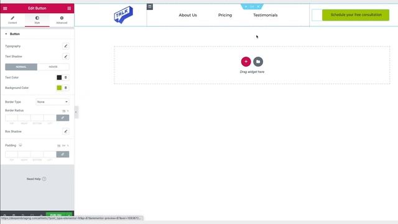
Task: Click the Padding right field
Action: (24, 154)
